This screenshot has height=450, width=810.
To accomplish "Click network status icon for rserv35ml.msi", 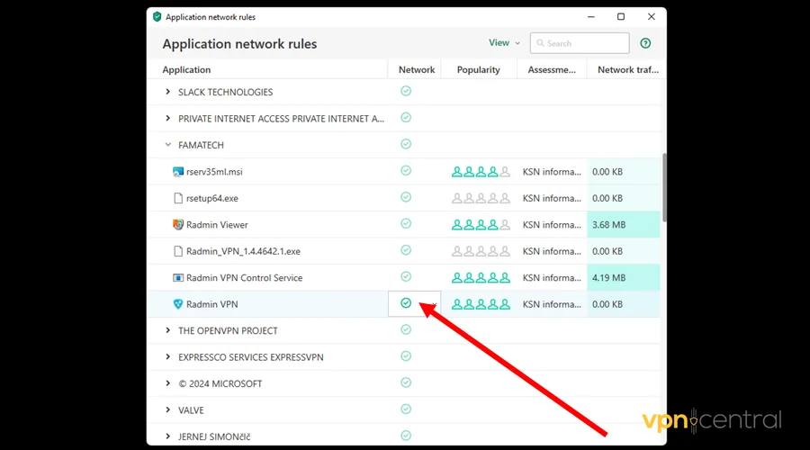I will tap(406, 170).
